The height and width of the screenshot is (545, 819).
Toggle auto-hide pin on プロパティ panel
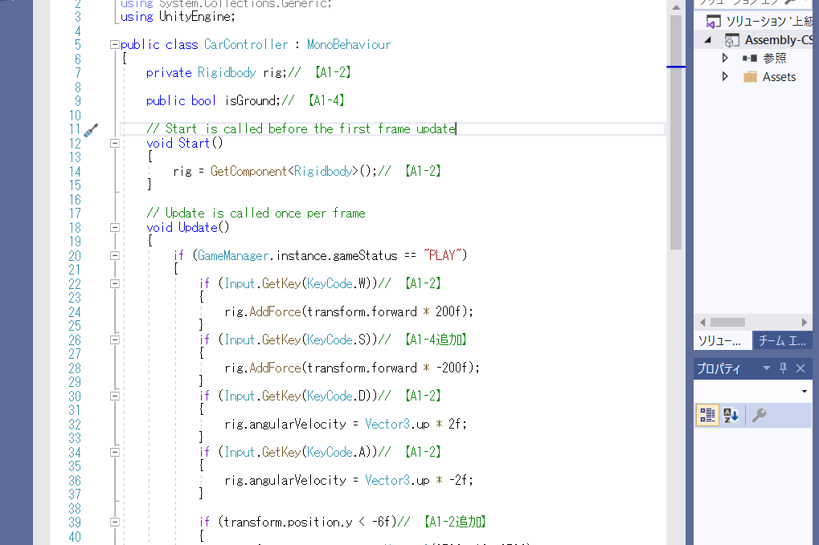(783, 368)
